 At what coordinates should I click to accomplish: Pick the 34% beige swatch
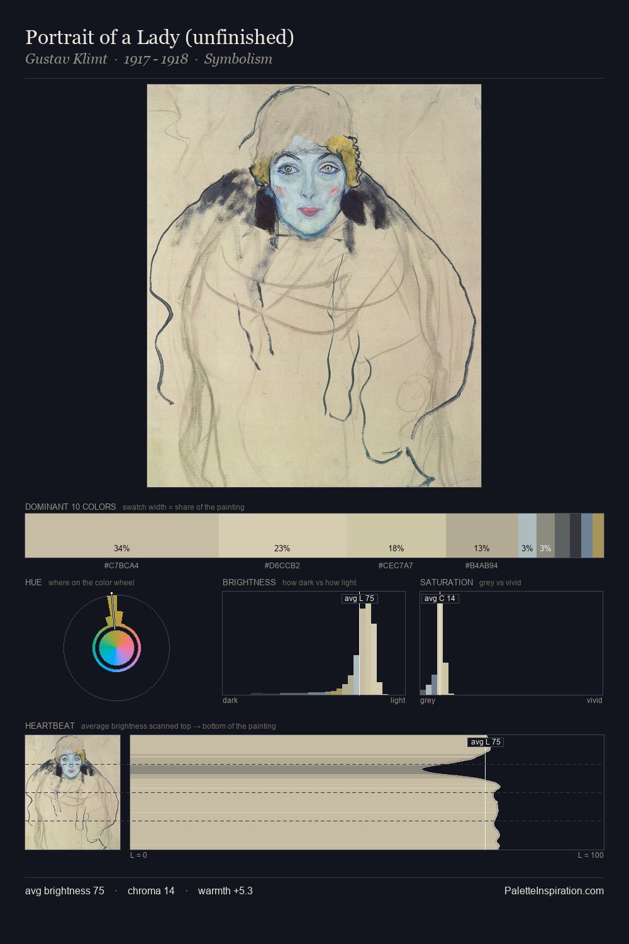(122, 536)
